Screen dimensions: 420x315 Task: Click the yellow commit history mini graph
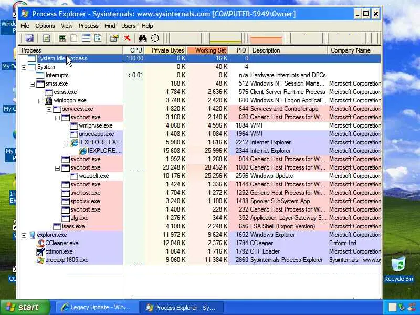tap(226, 38)
